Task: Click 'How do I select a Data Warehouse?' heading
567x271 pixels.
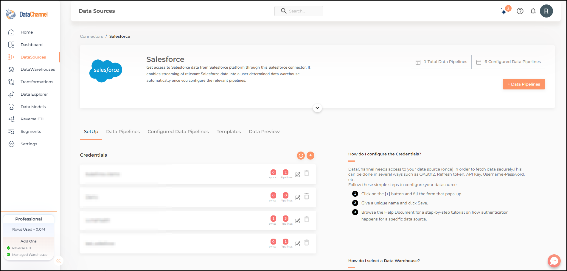Action: point(384,261)
